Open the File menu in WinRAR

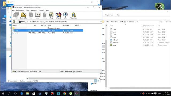pyautogui.click(x=13, y=10)
